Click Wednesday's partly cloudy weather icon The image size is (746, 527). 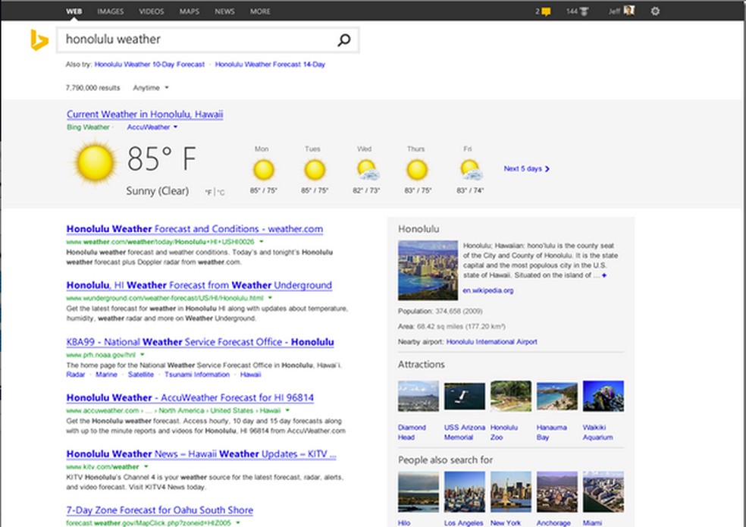tap(366, 170)
